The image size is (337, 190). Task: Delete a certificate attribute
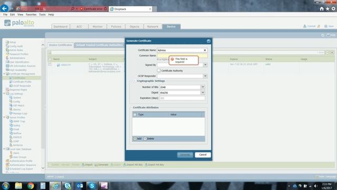(x=148, y=139)
